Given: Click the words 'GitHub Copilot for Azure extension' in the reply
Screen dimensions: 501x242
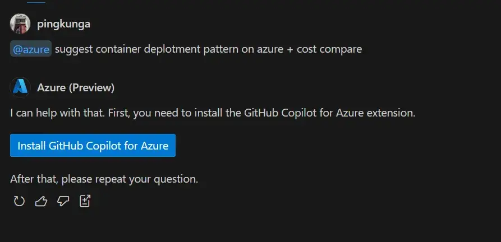Looking at the screenshot, I should (329, 113).
